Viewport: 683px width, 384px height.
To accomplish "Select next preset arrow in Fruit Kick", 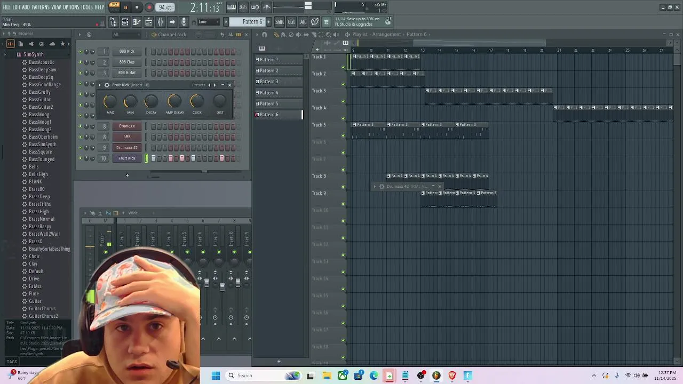I will click(215, 85).
